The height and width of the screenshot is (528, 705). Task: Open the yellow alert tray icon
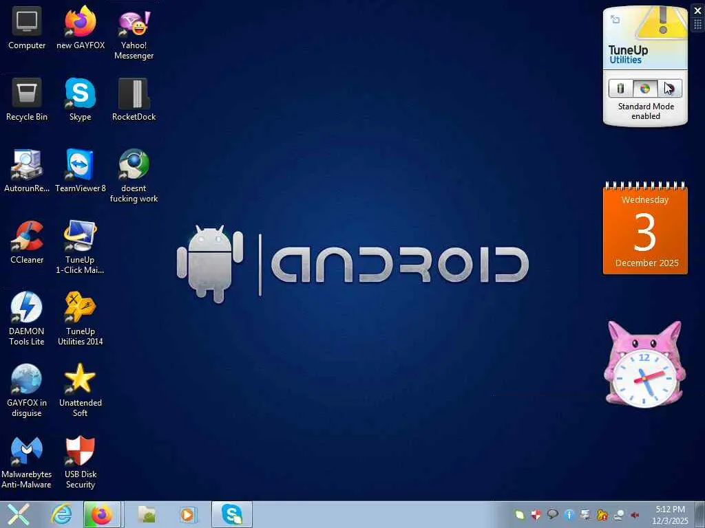602,514
